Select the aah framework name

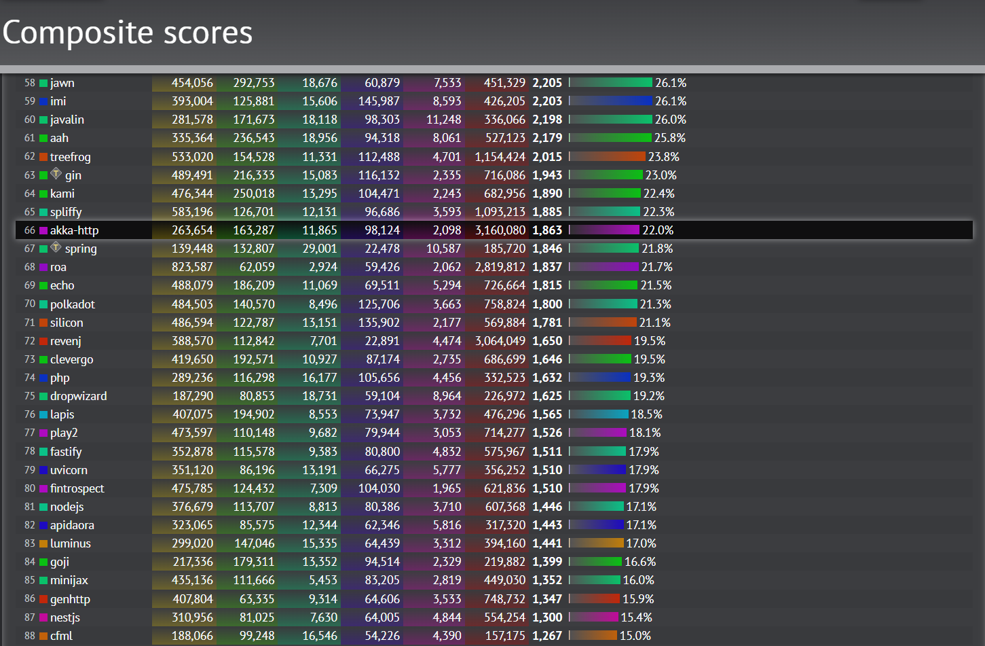(x=59, y=138)
